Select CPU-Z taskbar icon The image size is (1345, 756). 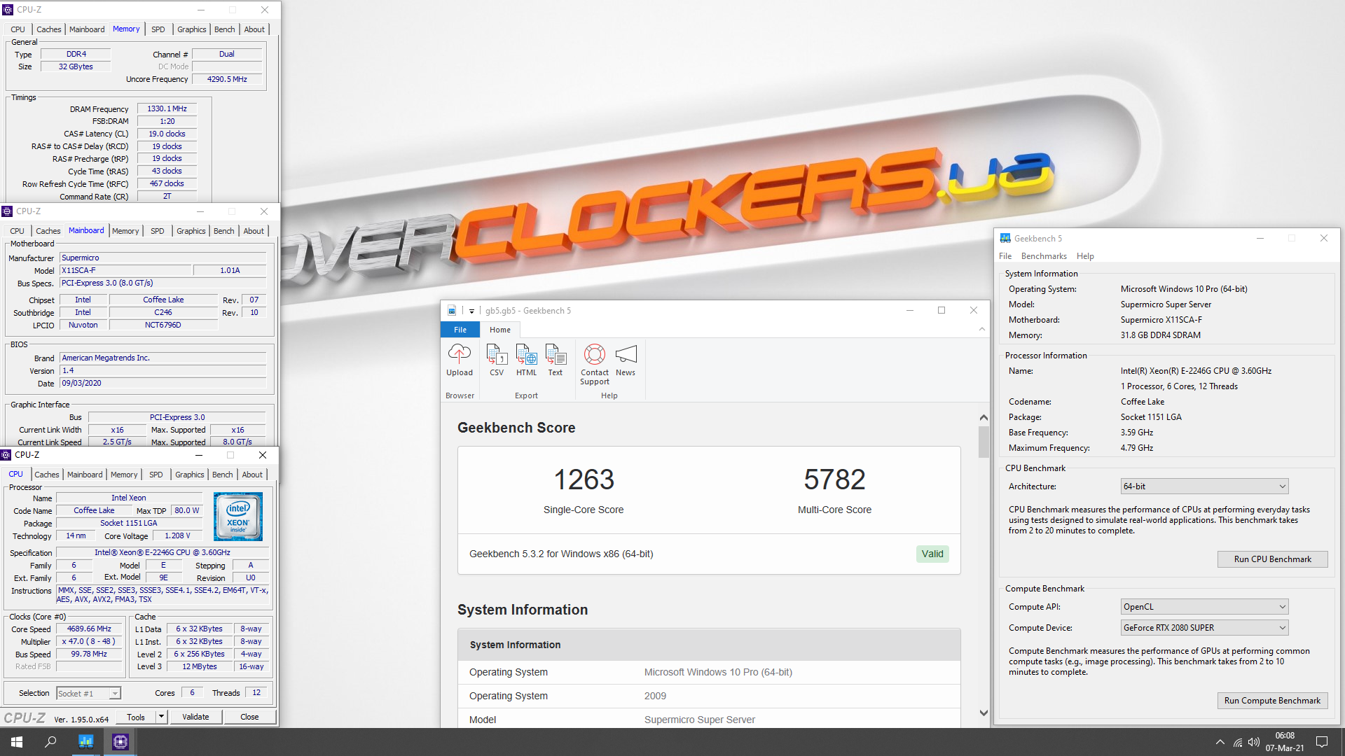[x=120, y=742]
